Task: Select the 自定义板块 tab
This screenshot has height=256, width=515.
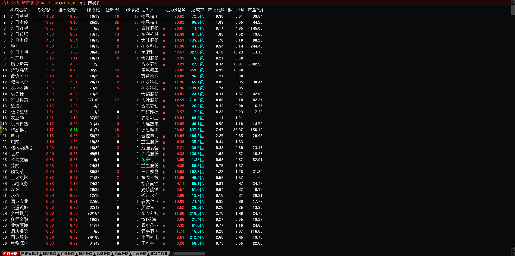Action: click(30, 254)
